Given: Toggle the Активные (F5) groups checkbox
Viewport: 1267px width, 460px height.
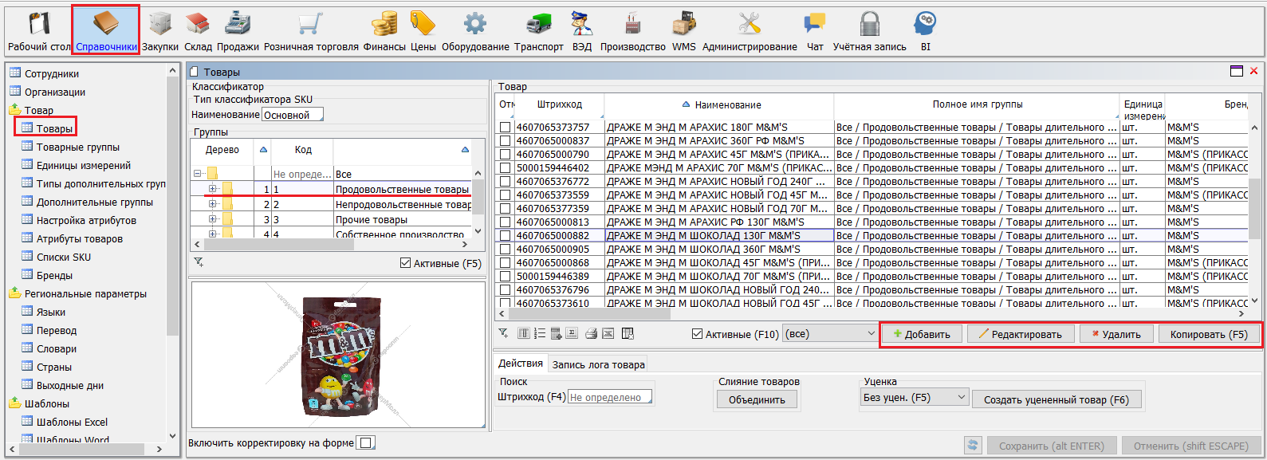Looking at the screenshot, I should [406, 263].
